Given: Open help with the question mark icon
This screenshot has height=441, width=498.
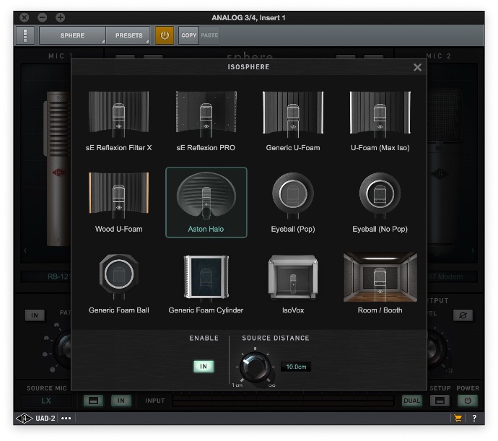Looking at the screenshot, I should pyautogui.click(x=474, y=419).
